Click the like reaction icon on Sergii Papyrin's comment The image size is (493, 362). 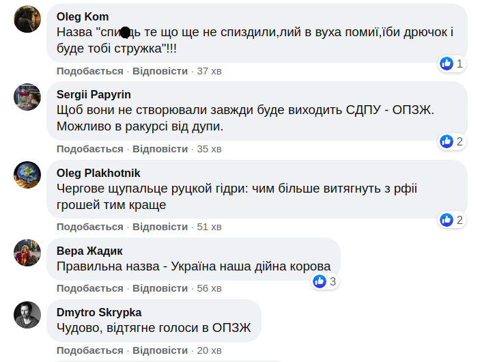coord(447,141)
